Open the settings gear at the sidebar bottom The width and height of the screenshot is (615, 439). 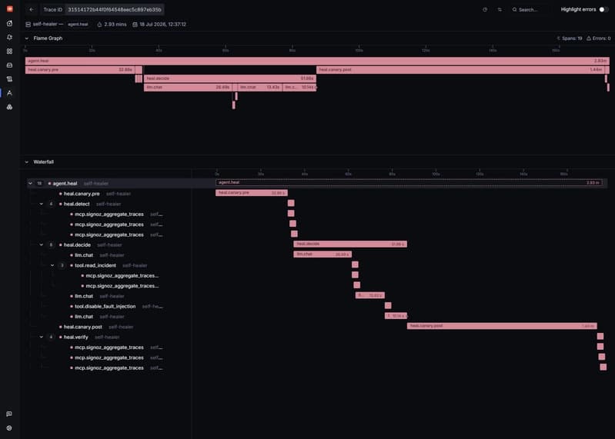pos(9,428)
